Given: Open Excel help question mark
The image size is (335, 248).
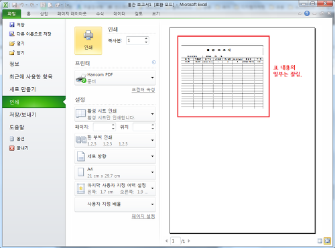Looking at the screenshot, I should [307, 13].
